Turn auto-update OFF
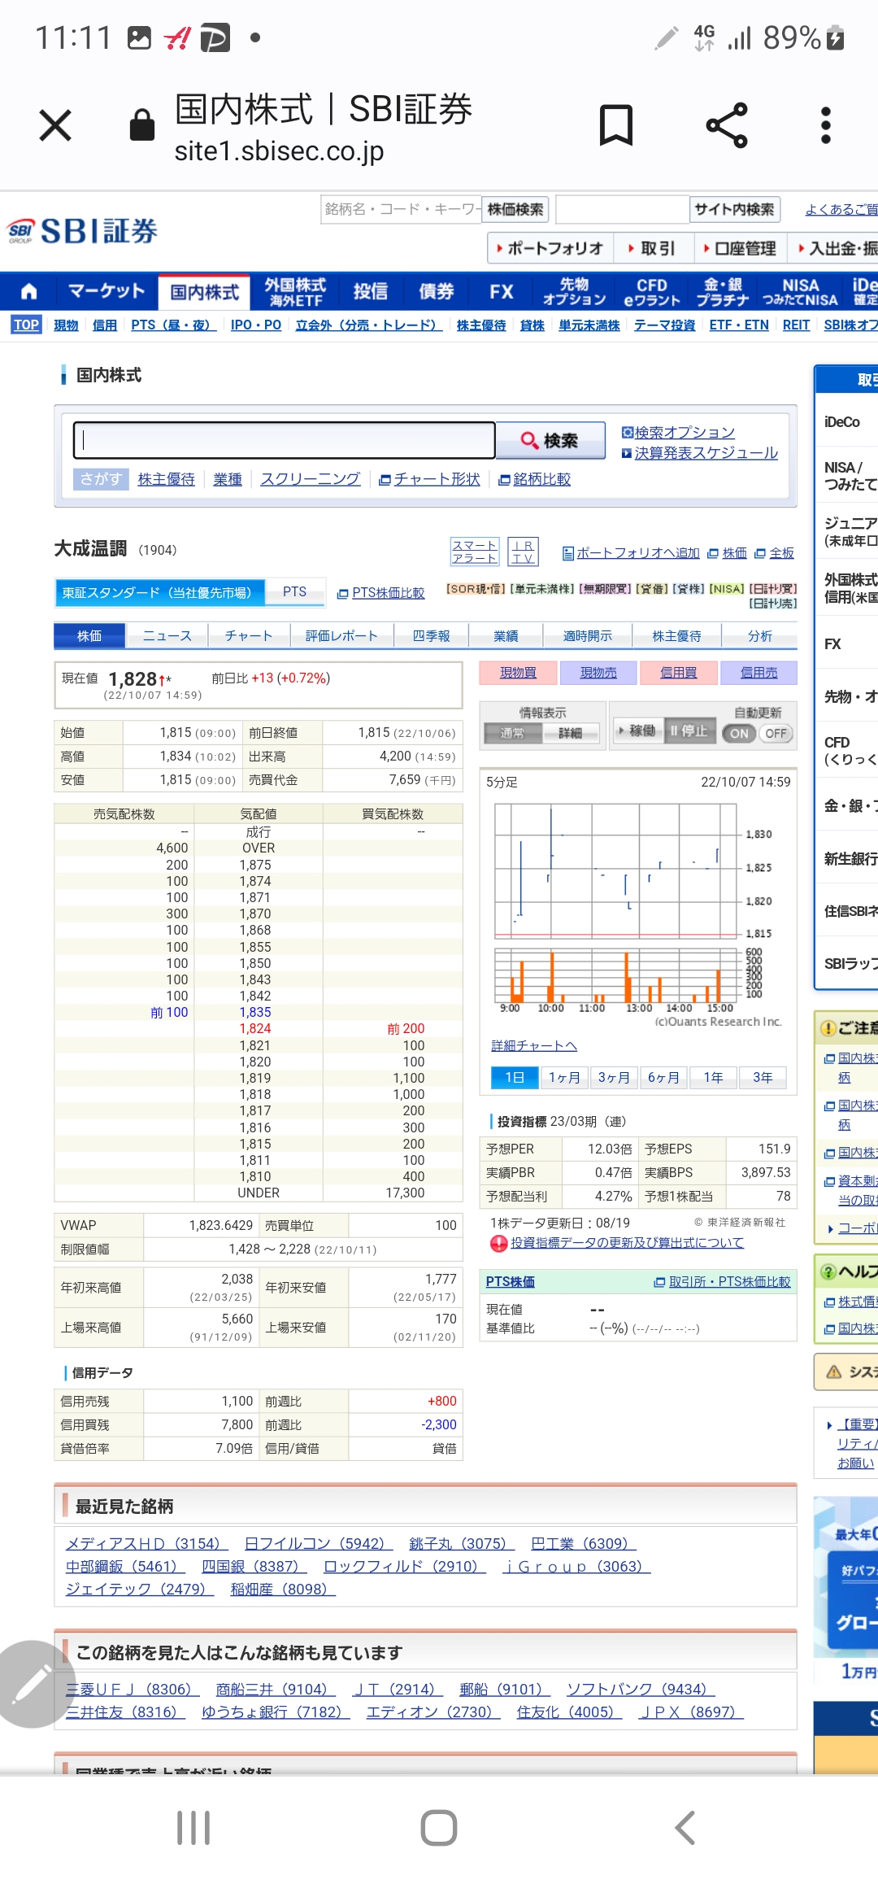Image resolution: width=878 pixels, height=1884 pixels. (776, 733)
